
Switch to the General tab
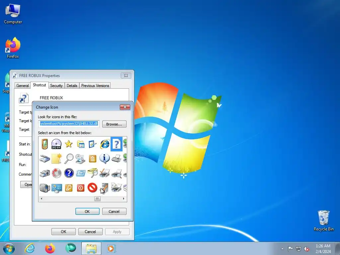click(23, 86)
